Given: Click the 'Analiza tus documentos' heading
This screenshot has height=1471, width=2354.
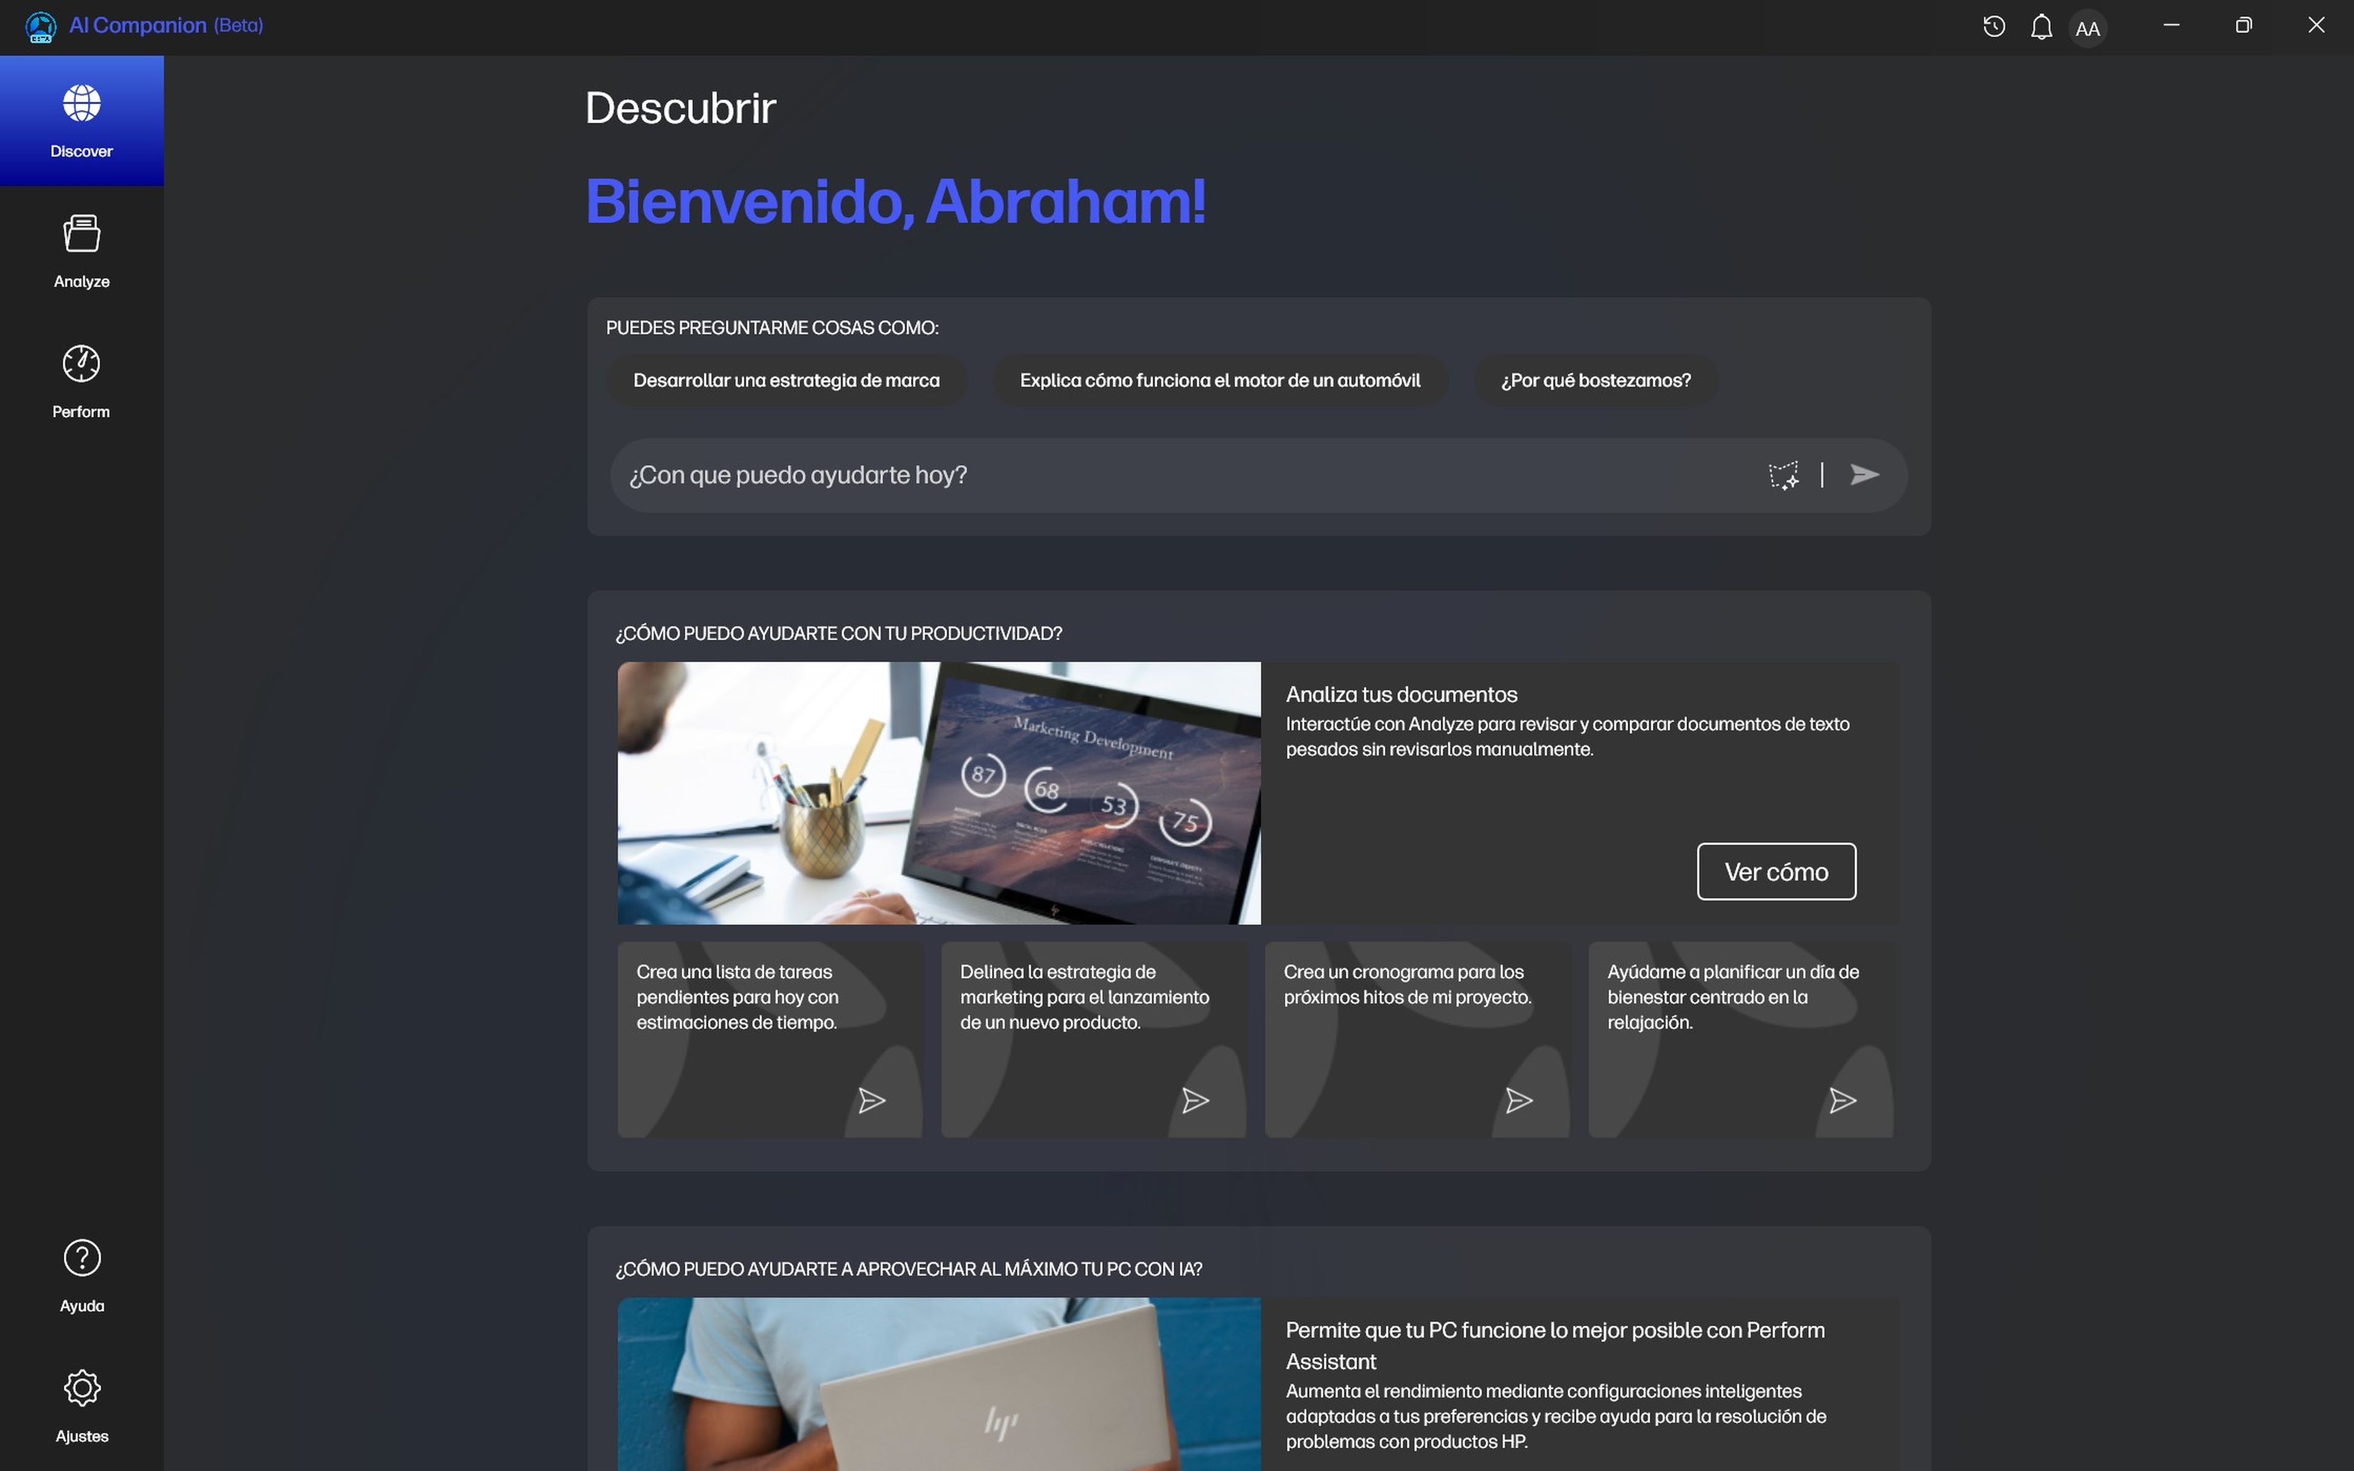Looking at the screenshot, I should pyautogui.click(x=1401, y=694).
